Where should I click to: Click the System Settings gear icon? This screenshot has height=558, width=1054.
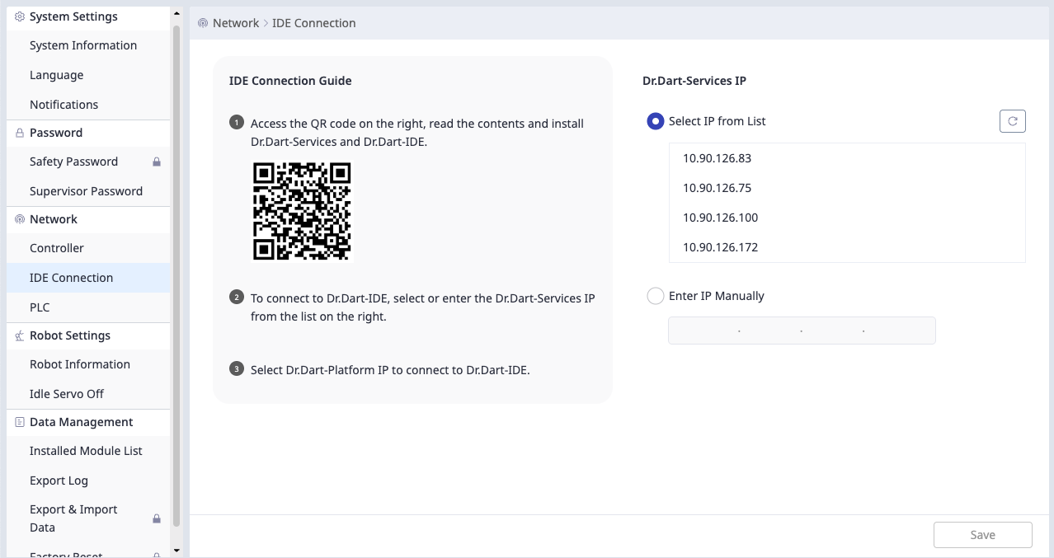point(20,16)
